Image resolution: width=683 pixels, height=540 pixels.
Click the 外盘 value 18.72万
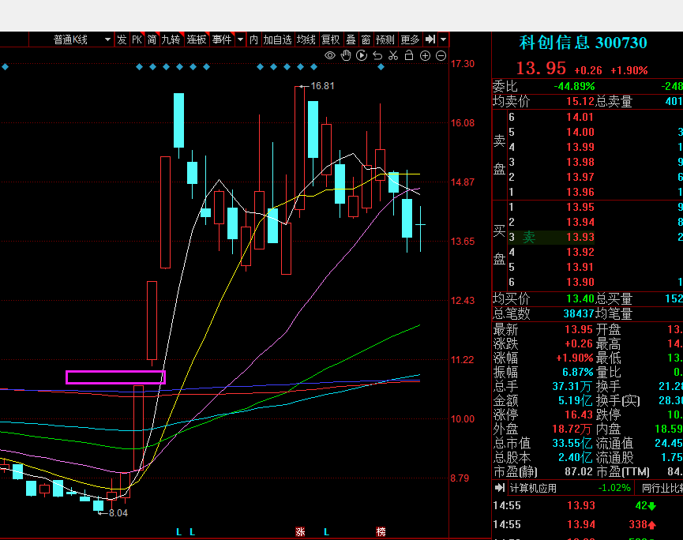coord(572,429)
